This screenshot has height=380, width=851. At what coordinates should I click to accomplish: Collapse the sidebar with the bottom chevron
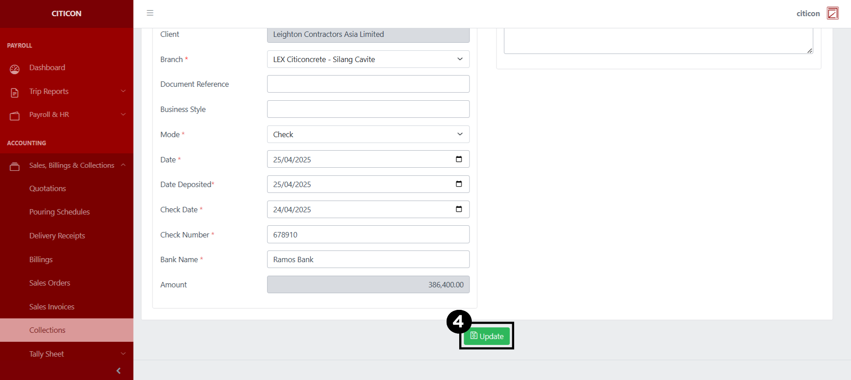(118, 371)
